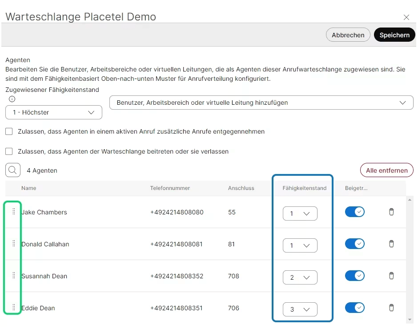This screenshot has width=418, height=336.
Task: Grab the drag handle next to Eddie Dean
Action: 13,307
